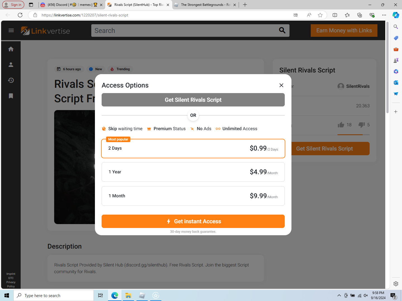Click the Linkvertise logo
402x301 pixels.
[46, 31]
